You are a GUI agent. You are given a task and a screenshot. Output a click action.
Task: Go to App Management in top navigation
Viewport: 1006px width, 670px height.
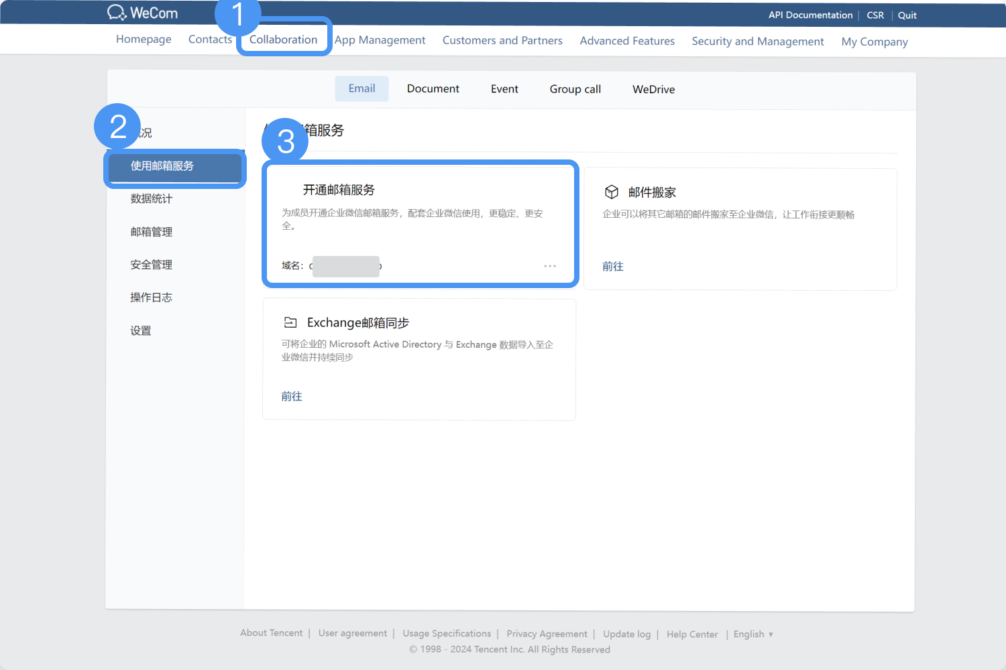(380, 40)
